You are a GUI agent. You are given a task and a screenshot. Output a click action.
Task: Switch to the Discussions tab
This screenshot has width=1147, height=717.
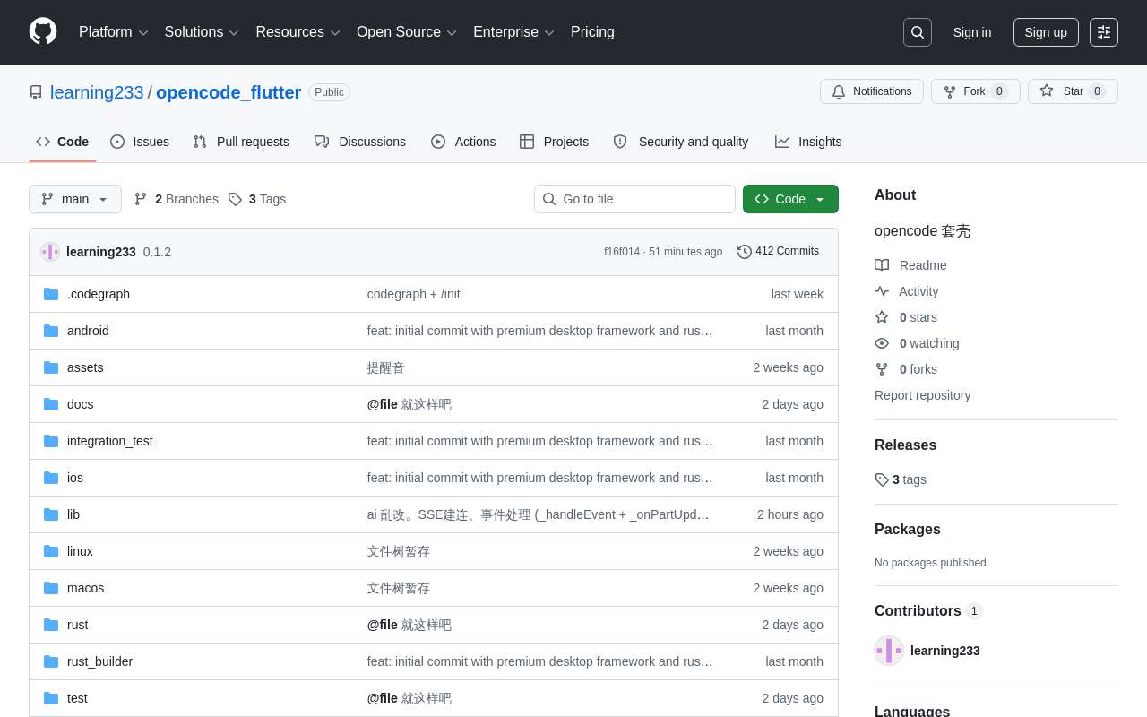pyautogui.click(x=360, y=142)
